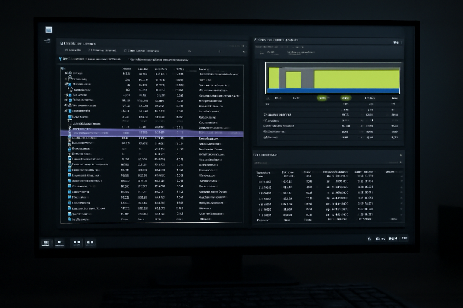
Task: Select the purple highlighted row in the list
Action: click(x=152, y=133)
